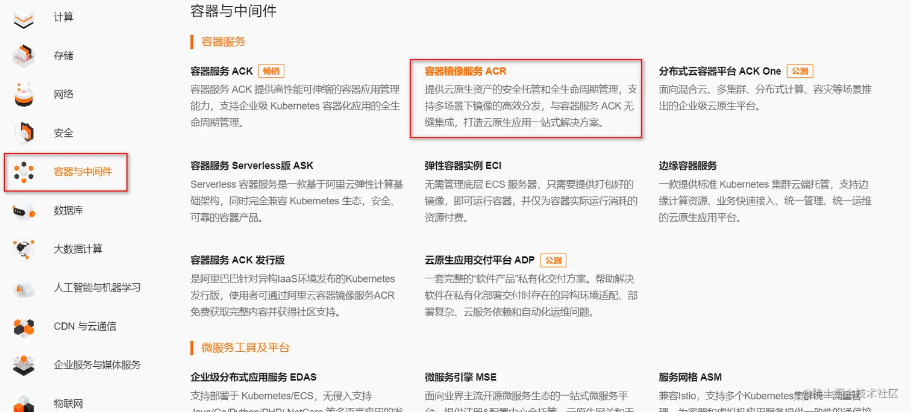The image size is (911, 412).
Task: Click the ASK description starting Serverless 容器服务
Action: [297, 201]
